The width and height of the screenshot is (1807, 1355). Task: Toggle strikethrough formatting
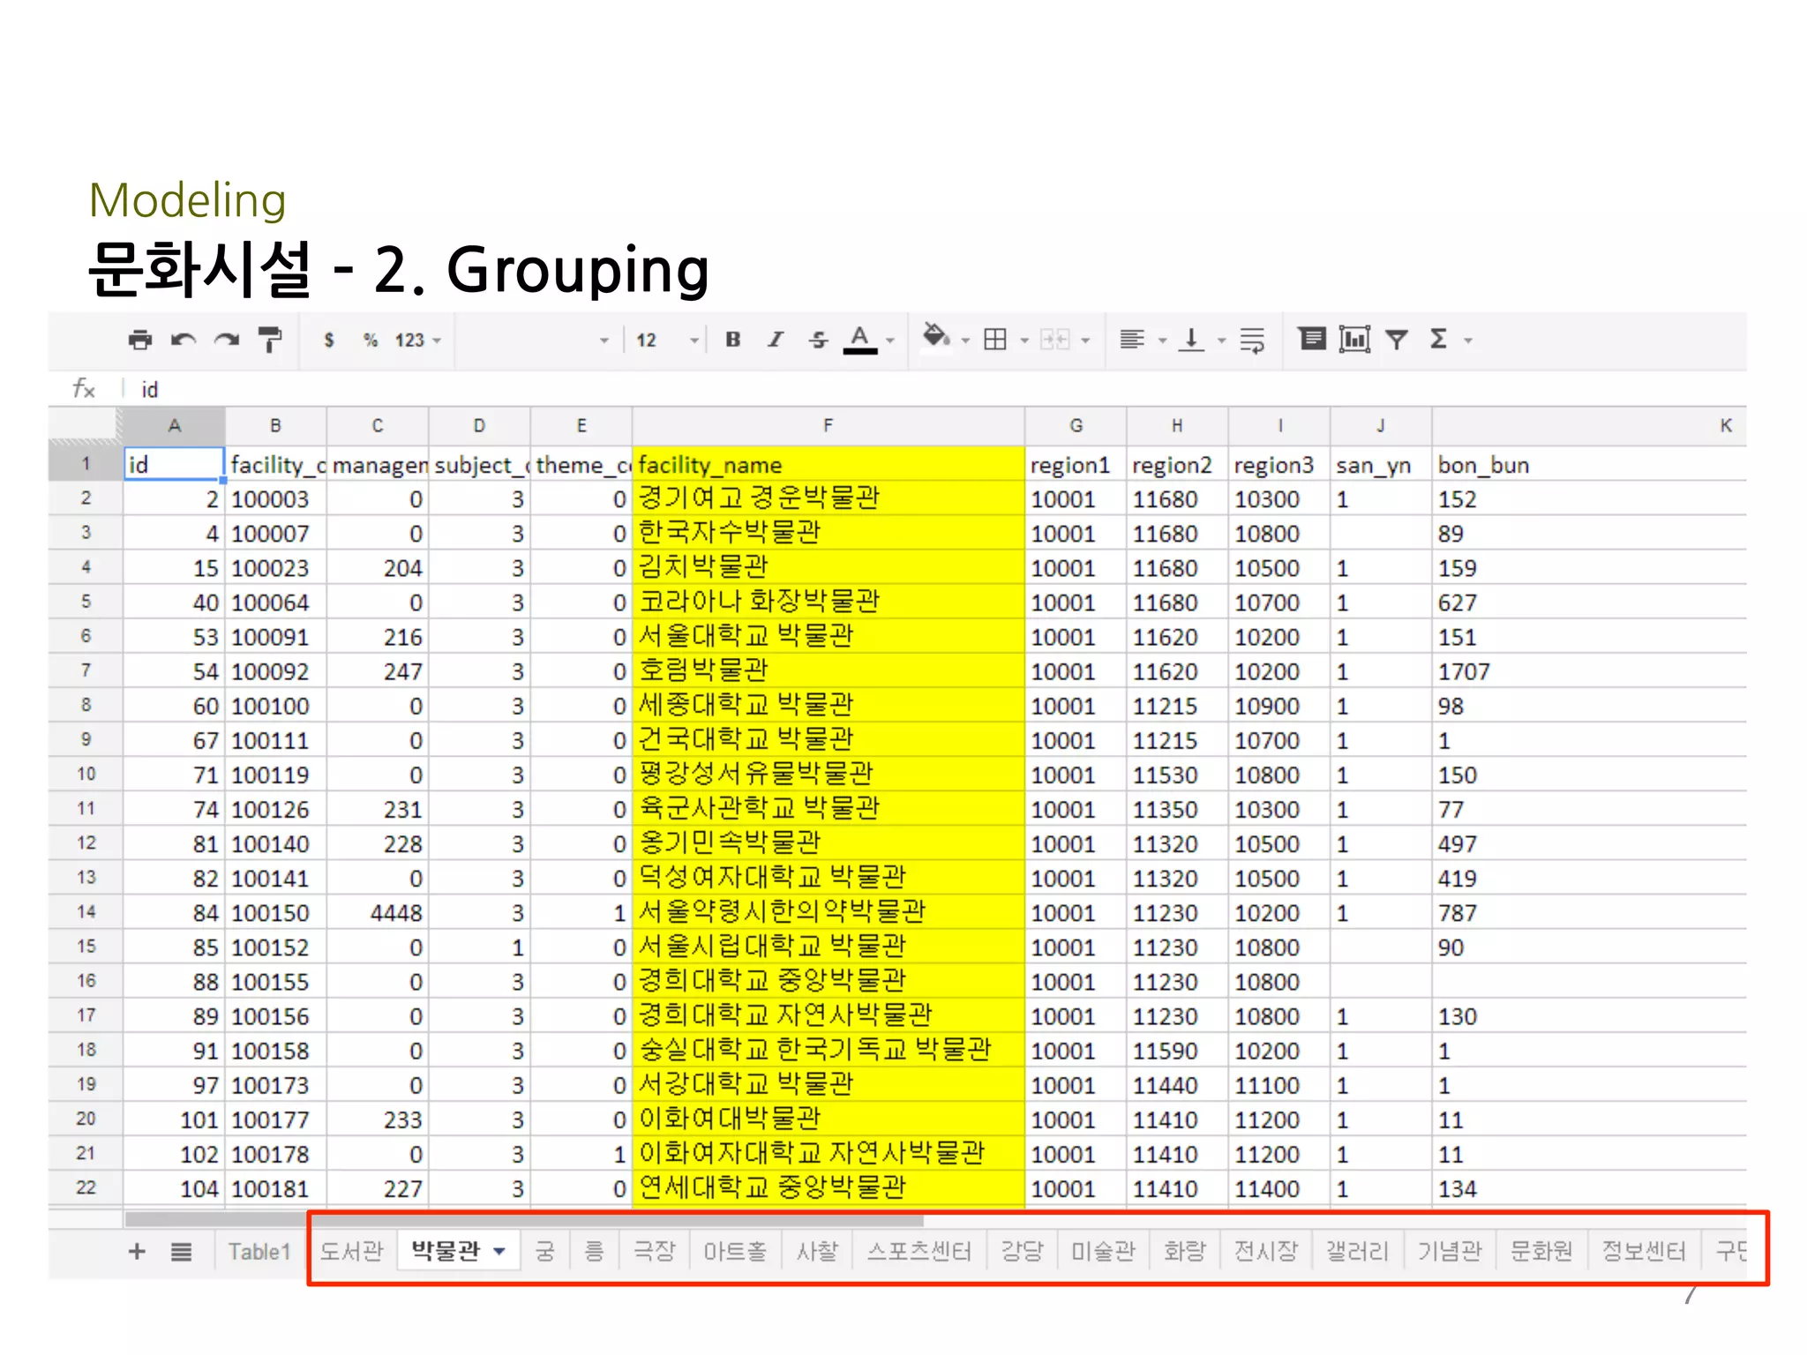[x=819, y=340]
